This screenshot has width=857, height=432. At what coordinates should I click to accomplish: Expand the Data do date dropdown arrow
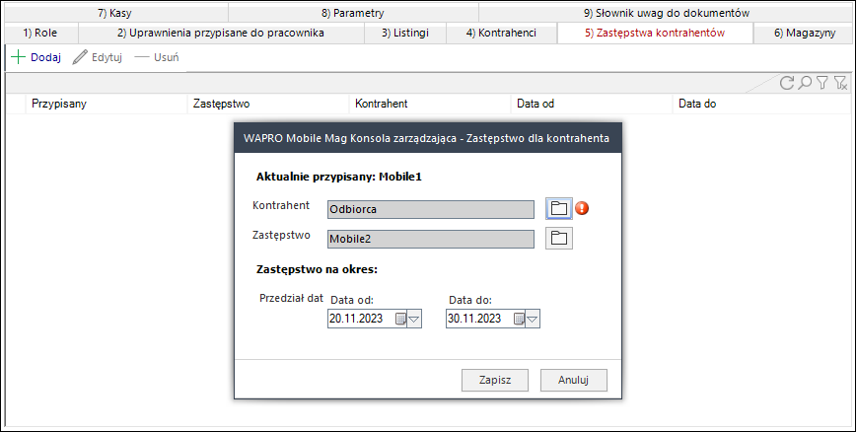click(x=533, y=319)
